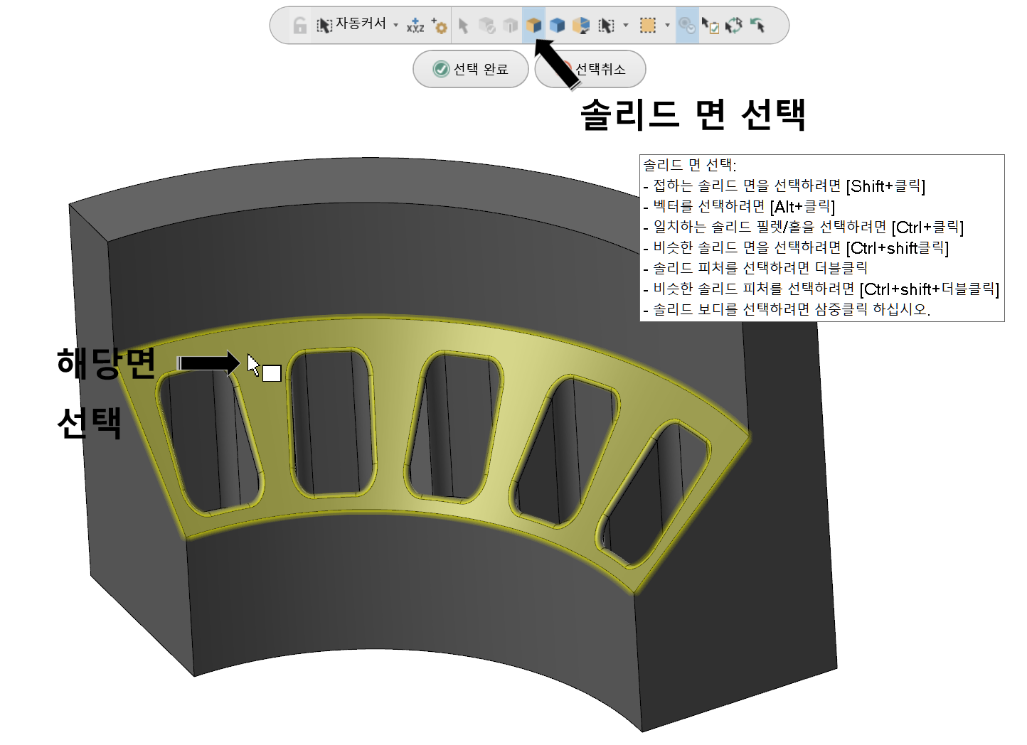The height and width of the screenshot is (745, 1027).
Task: Click the green undo arrow cursor icon
Action: (757, 26)
